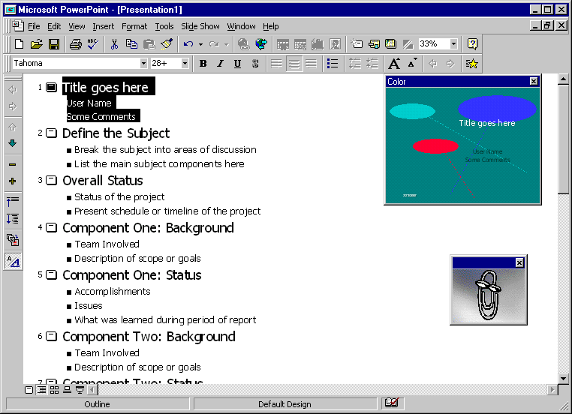The height and width of the screenshot is (414, 572).
Task: Click the Paste clipboard icon
Action: (149, 44)
